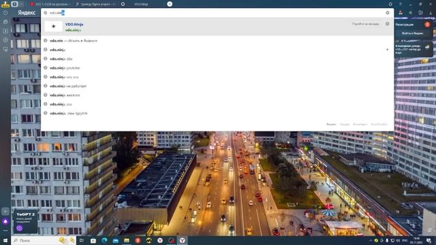Open Microsoft Edge from the taskbar
Viewport: 436px width, 245px height.
[104, 240]
